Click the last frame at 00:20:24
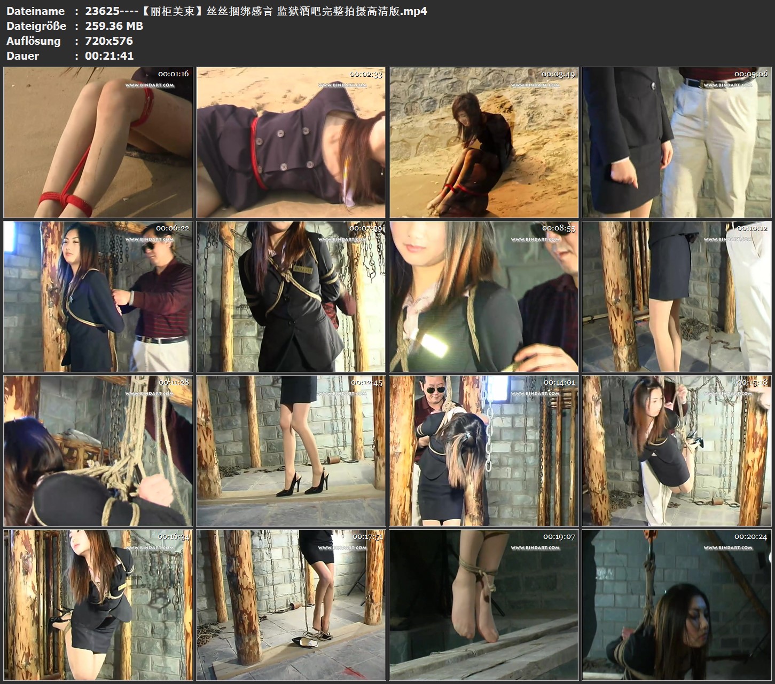Screen dimensions: 775x684 pyautogui.click(x=677, y=605)
